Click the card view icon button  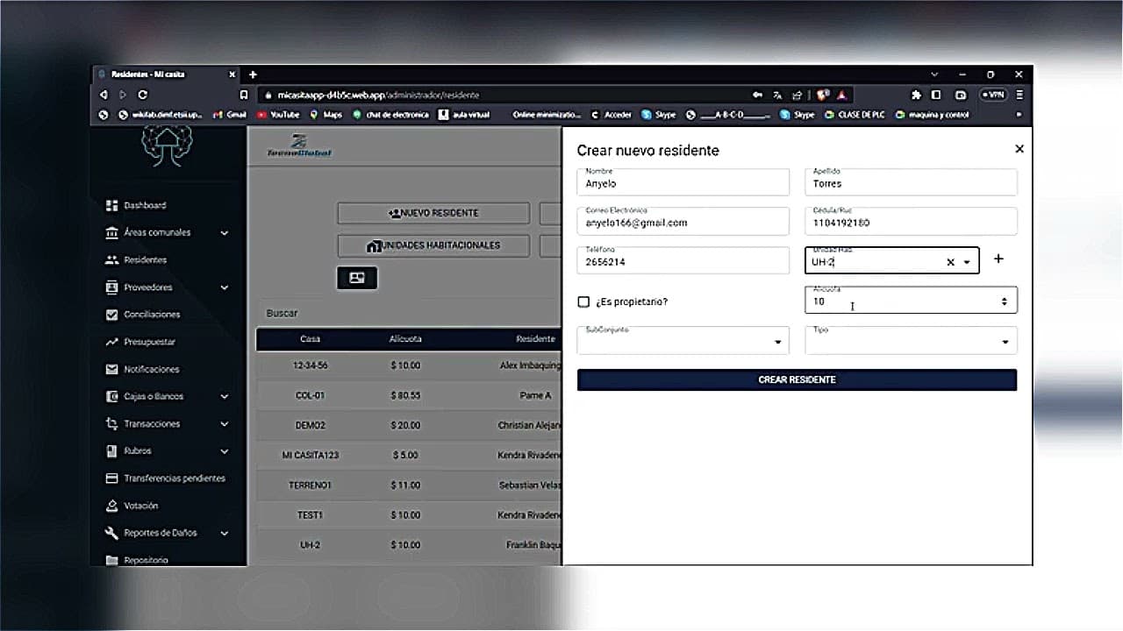click(x=357, y=278)
